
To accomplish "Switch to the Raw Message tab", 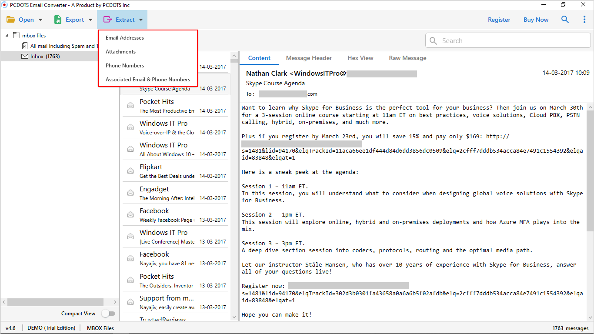I will pos(407,58).
